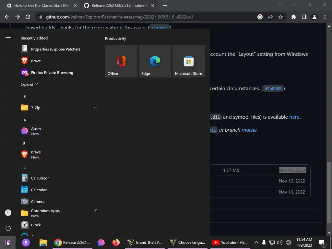The image size is (332, 249).
Task: Open the Office tile
Action: point(121,61)
